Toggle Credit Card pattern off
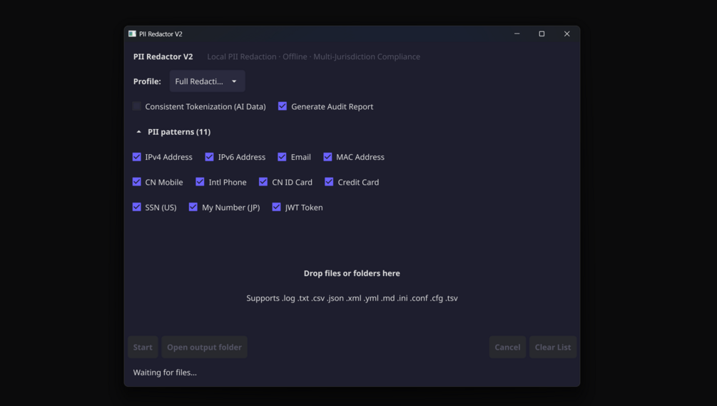The image size is (717, 406). coord(330,182)
